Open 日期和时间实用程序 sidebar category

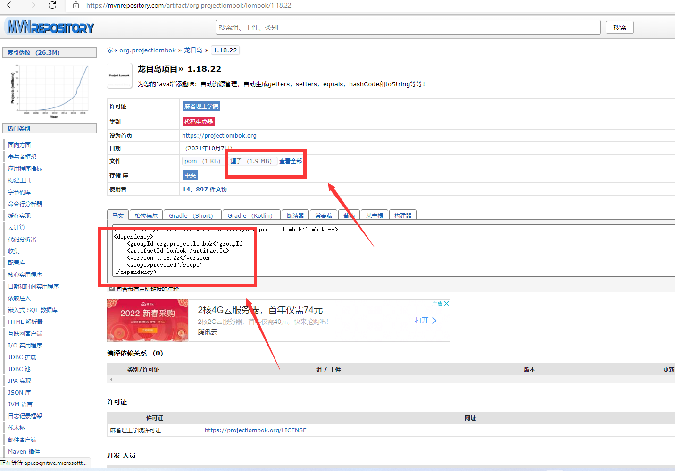[x=33, y=286]
